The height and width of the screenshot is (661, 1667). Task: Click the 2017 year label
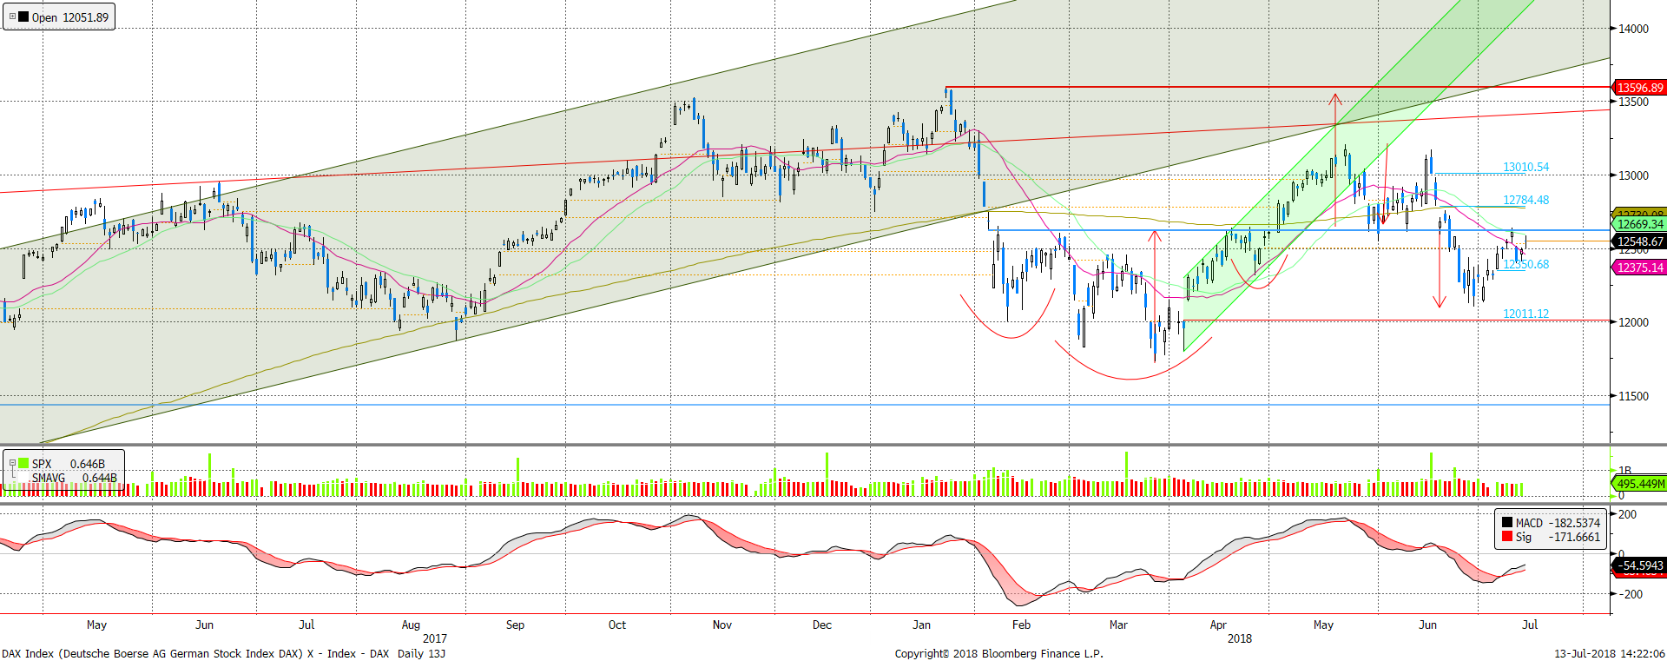tap(435, 638)
